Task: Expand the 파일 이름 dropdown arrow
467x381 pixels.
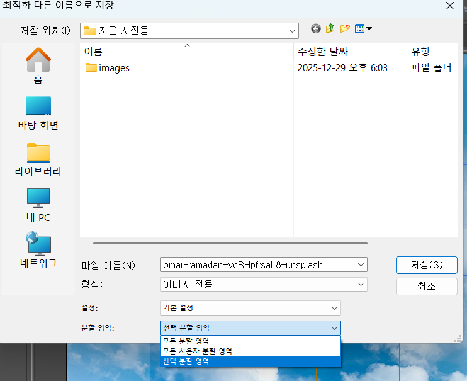Action: tap(361, 264)
